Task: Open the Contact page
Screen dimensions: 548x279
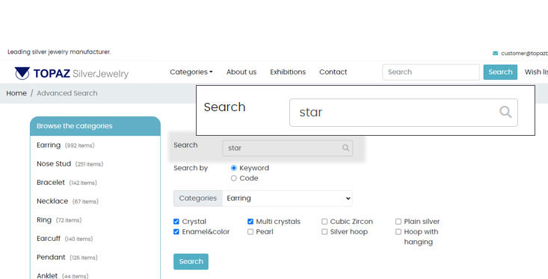Action: tap(333, 72)
